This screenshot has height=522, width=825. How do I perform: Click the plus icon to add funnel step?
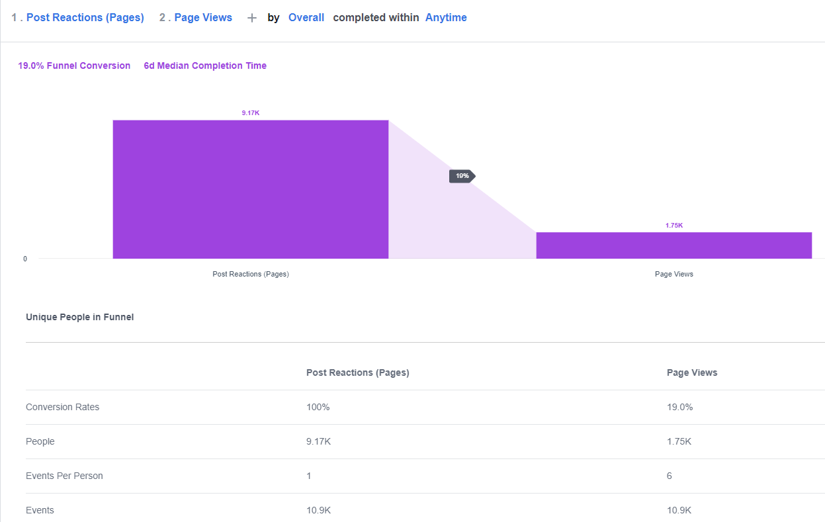(x=251, y=18)
